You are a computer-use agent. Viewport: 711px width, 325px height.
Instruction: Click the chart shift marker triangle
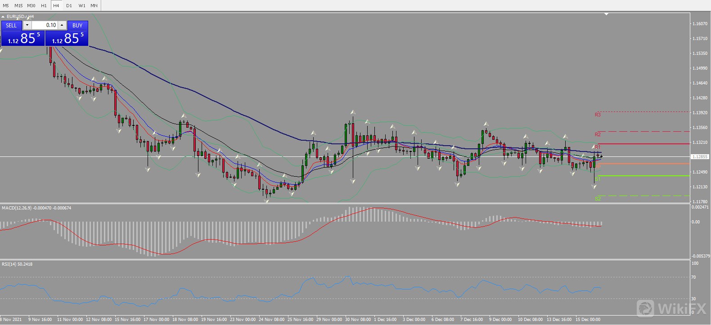[x=606, y=14]
